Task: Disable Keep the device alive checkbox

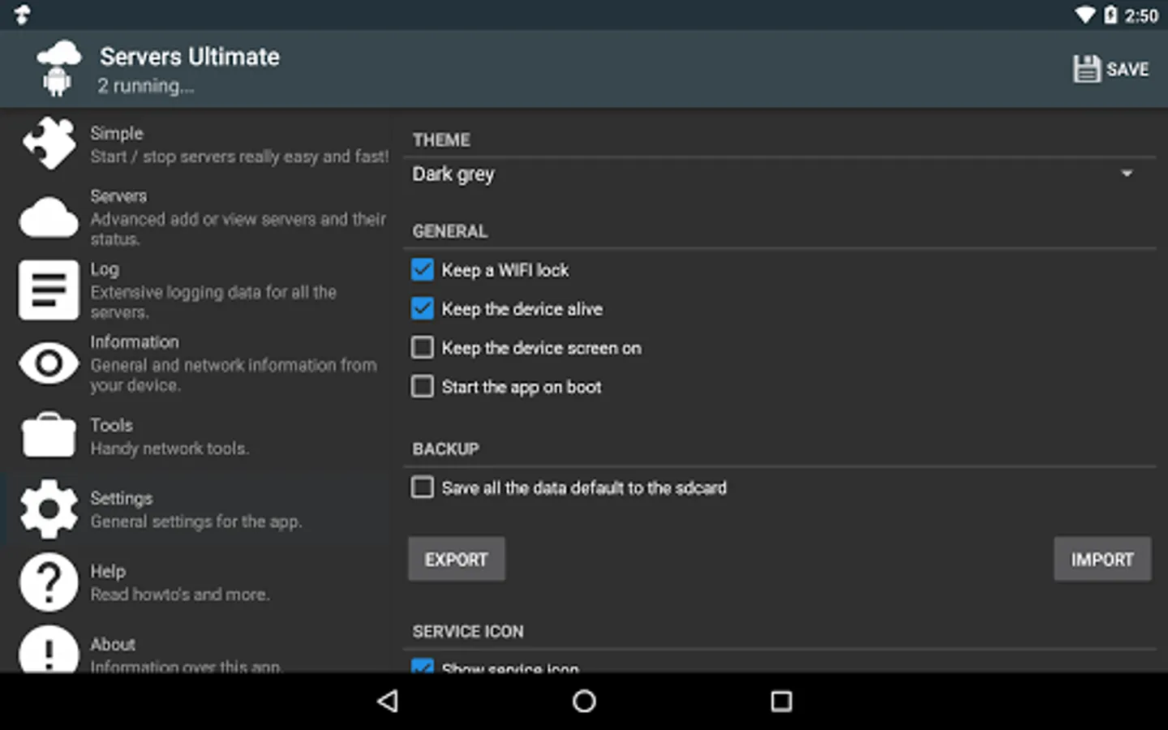Action: [x=423, y=308]
